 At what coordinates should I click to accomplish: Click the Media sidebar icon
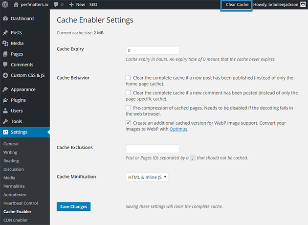click(5, 43)
